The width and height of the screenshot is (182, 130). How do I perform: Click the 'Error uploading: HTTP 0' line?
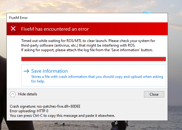[x=29, y=111]
